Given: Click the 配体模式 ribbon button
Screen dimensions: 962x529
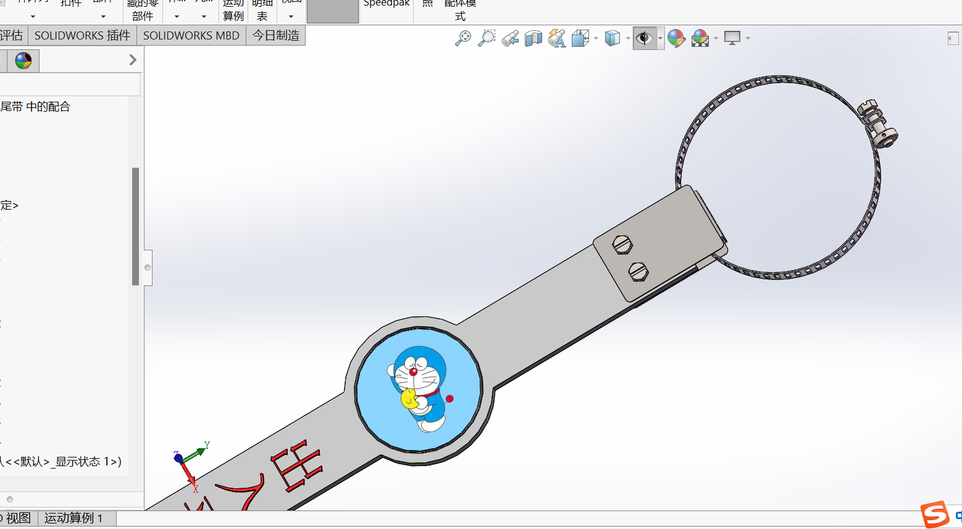Looking at the screenshot, I should pyautogui.click(x=460, y=10).
